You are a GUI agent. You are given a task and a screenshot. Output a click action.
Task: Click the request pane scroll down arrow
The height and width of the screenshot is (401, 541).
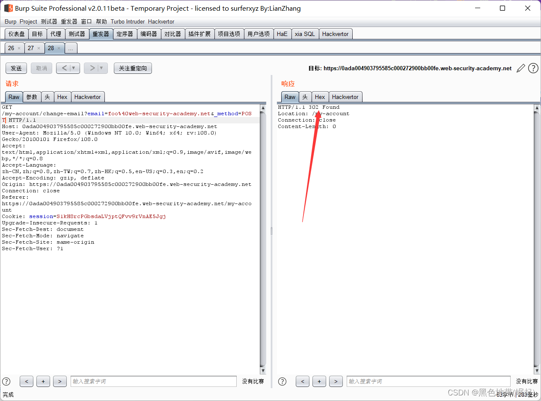[263, 371]
